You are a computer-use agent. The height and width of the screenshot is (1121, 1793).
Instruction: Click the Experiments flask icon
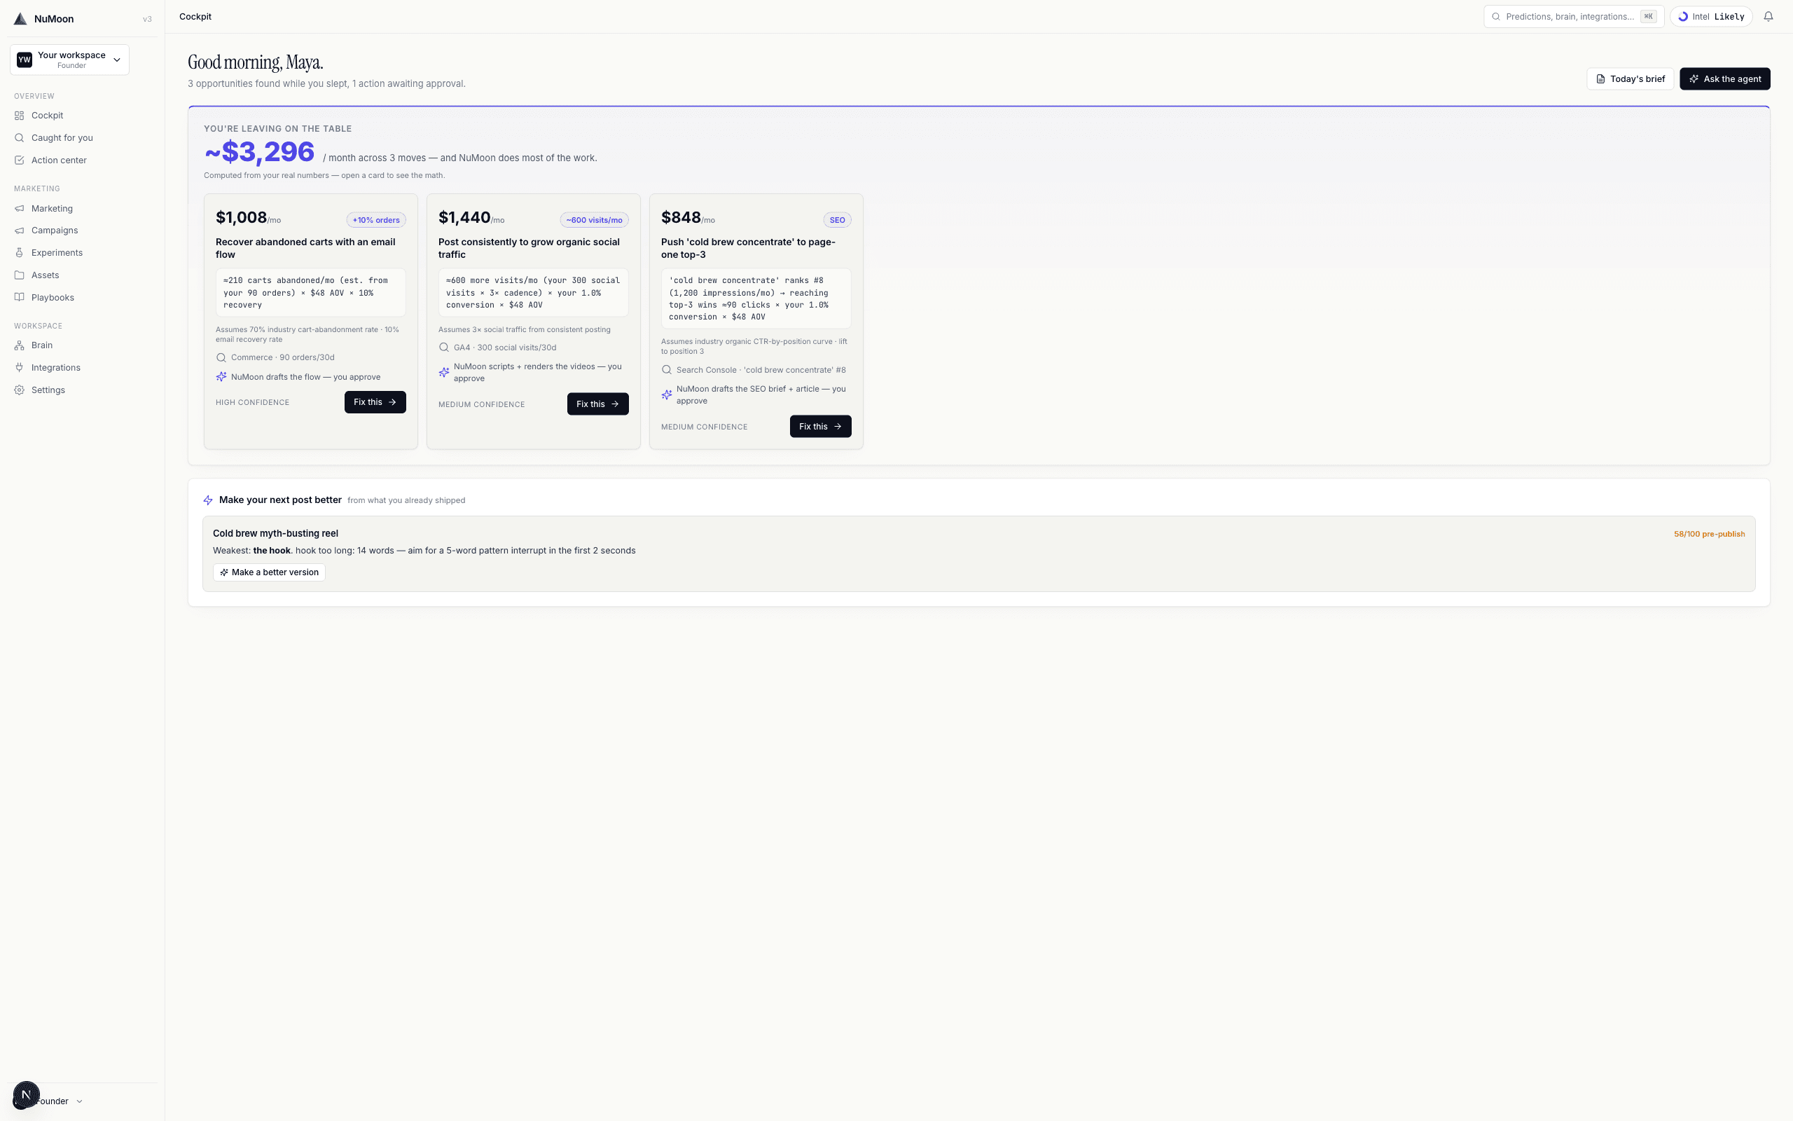click(20, 253)
